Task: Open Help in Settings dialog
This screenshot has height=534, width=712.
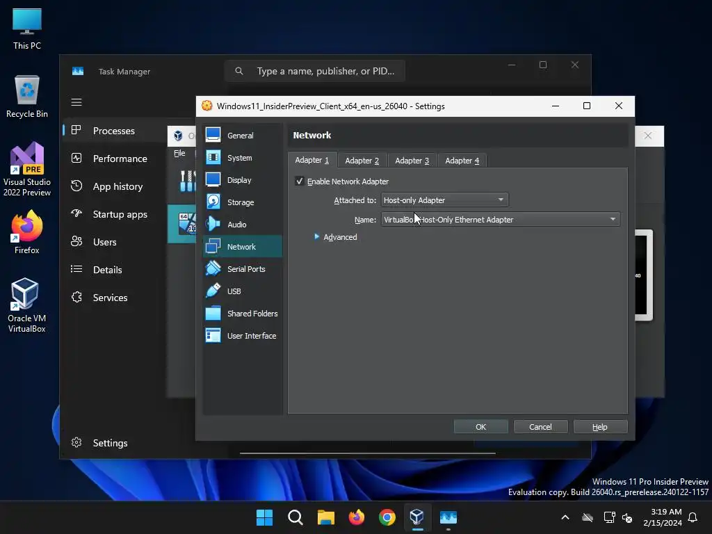Action: point(600,427)
